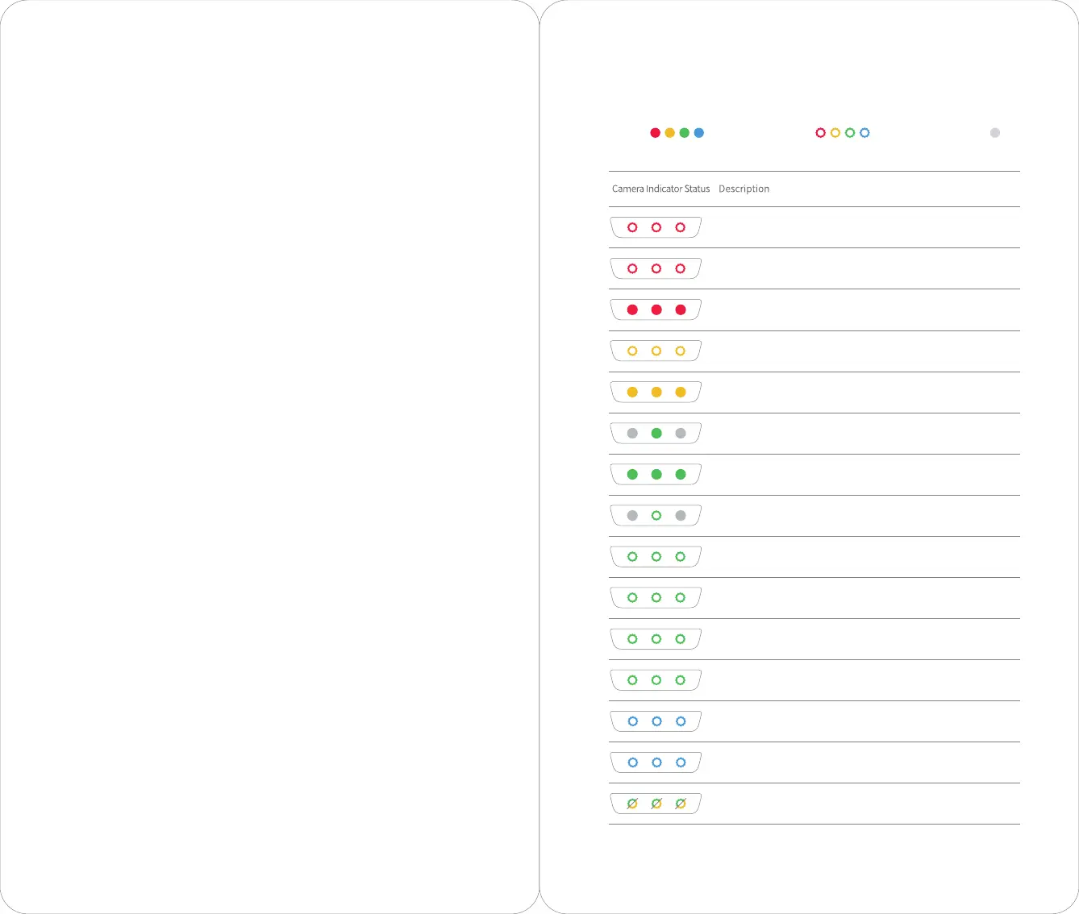Viewport: 1079px width, 914px height.
Task: Click the blue ring in the top legend
Action: coord(864,133)
